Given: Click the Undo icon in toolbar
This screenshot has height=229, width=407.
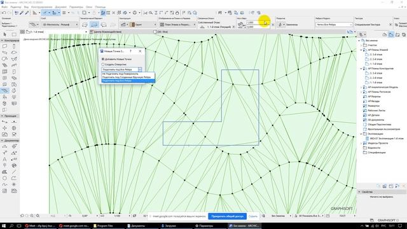Looking at the screenshot, I should (x=4, y=13).
